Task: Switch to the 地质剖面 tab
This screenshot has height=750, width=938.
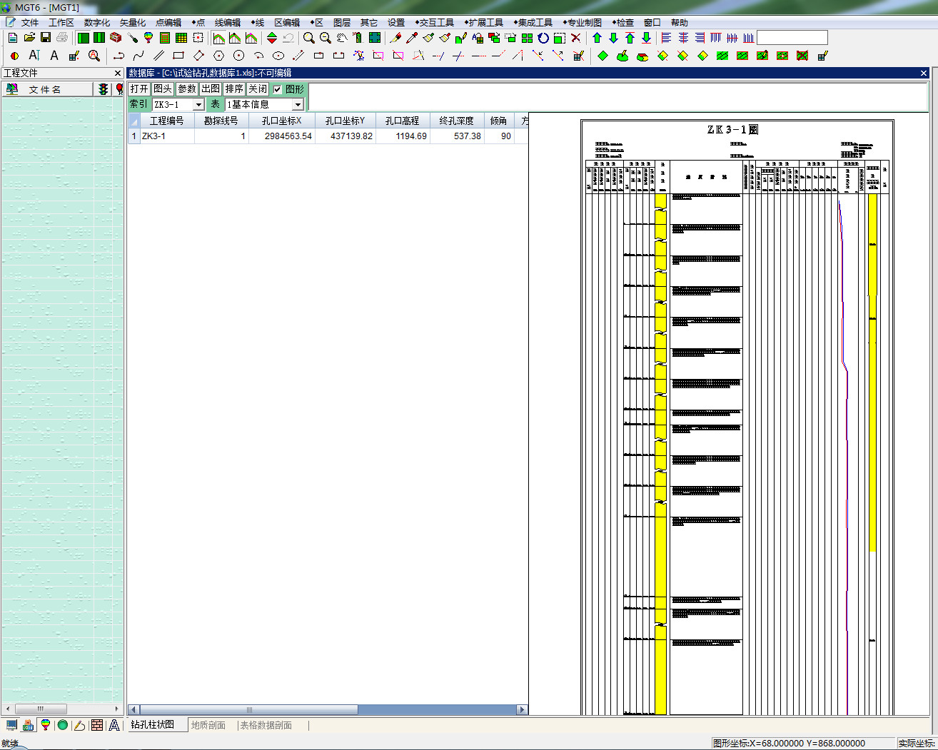Action: [x=208, y=725]
